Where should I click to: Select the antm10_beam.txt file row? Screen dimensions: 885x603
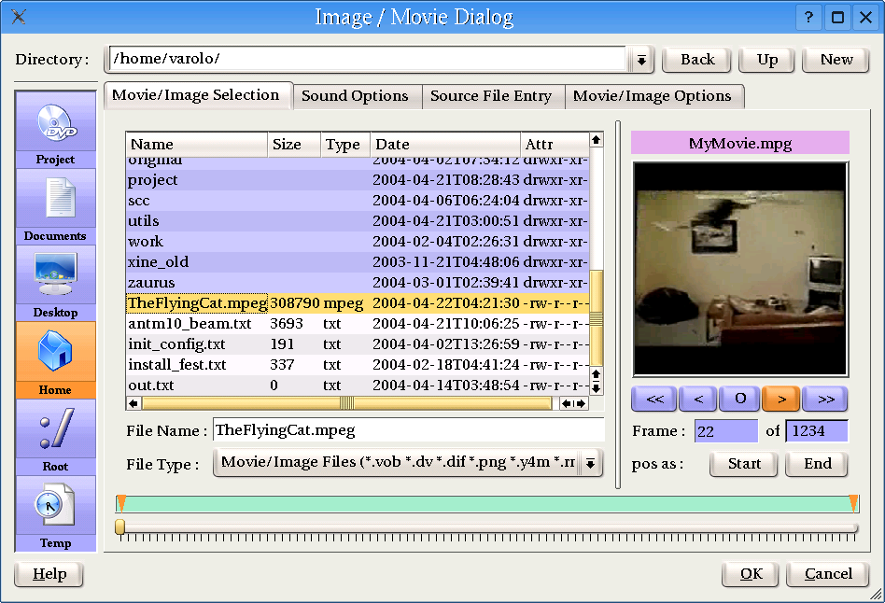190,324
